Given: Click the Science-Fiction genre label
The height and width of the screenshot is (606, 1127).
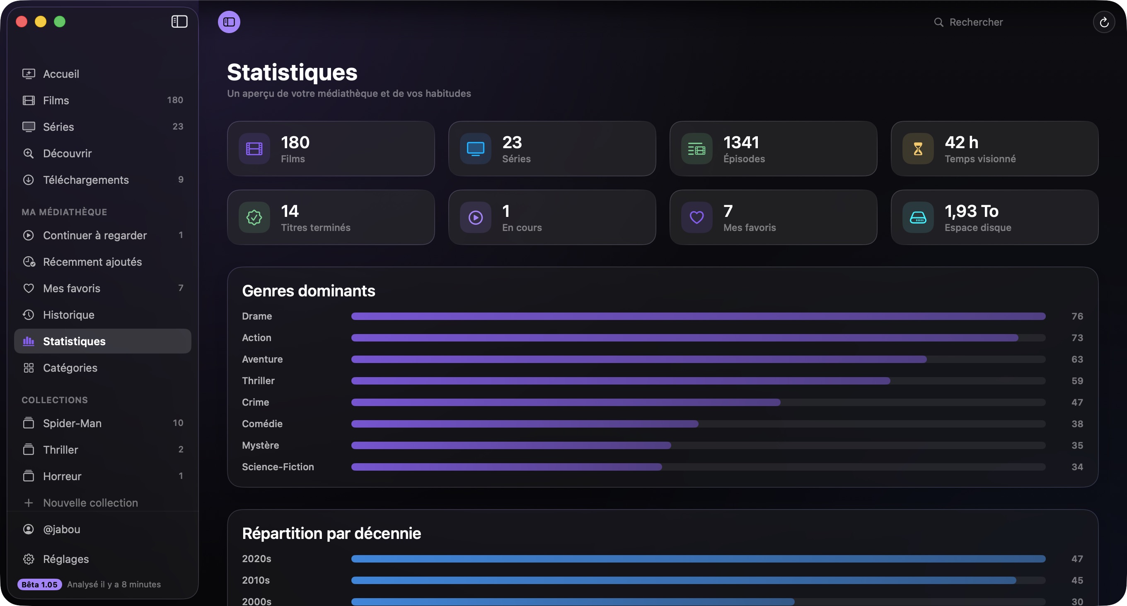Looking at the screenshot, I should [x=278, y=467].
